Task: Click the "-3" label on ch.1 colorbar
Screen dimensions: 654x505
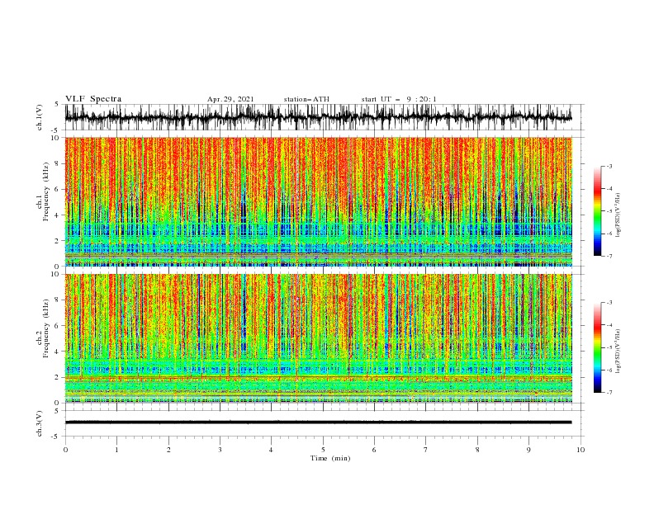Action: (x=609, y=166)
